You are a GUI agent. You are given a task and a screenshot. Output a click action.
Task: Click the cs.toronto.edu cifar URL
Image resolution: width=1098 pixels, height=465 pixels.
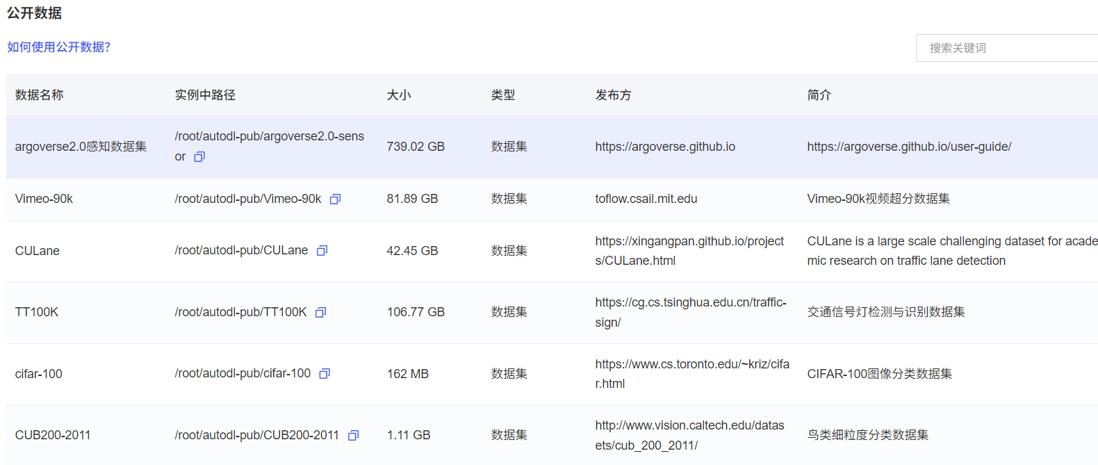(692, 374)
